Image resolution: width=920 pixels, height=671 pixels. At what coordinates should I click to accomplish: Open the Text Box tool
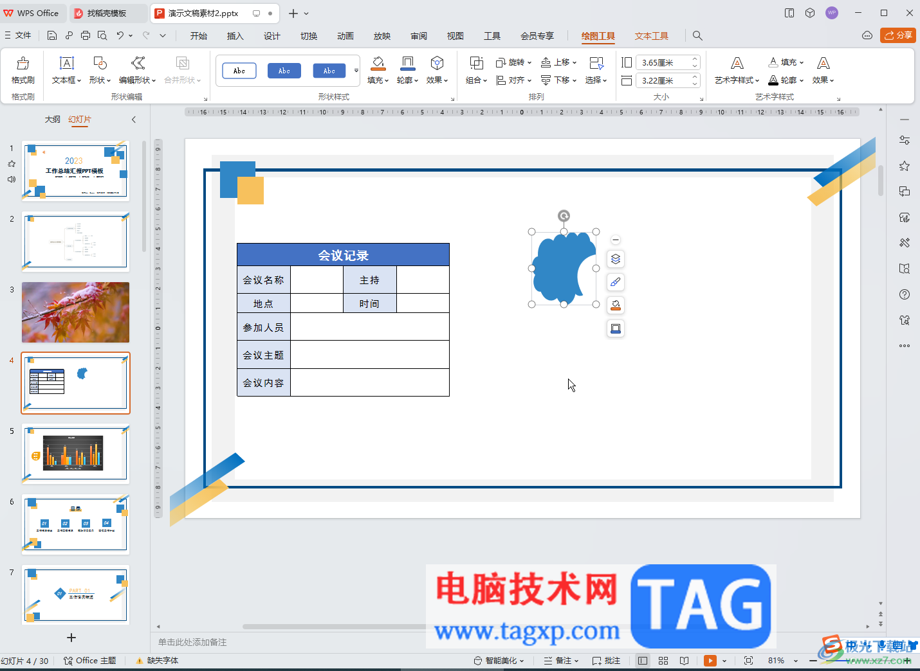tap(67, 70)
